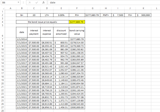Click discount amortized 830.51 cell
The image size is (160, 112).
61,43
